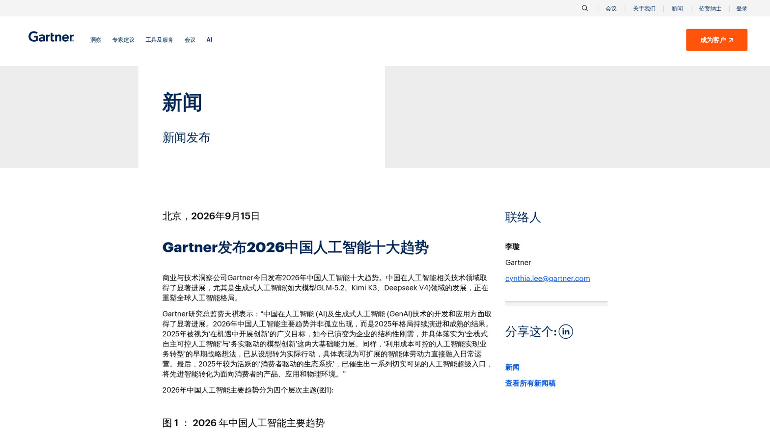Click the 新闻发布 subtitle in banner
This screenshot has height=433, width=770.
coord(187,137)
